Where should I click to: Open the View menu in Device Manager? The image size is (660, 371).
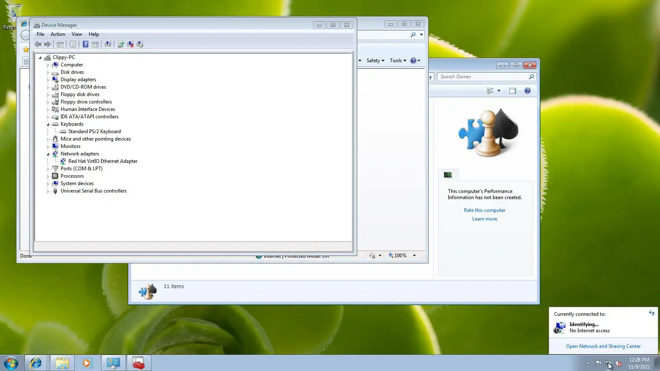coord(77,34)
